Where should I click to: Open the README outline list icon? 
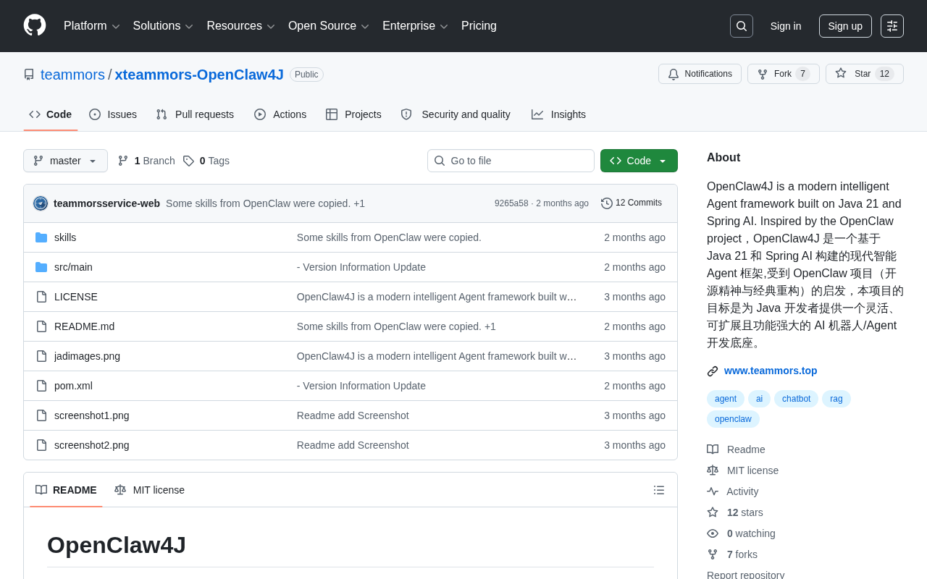[x=659, y=490]
